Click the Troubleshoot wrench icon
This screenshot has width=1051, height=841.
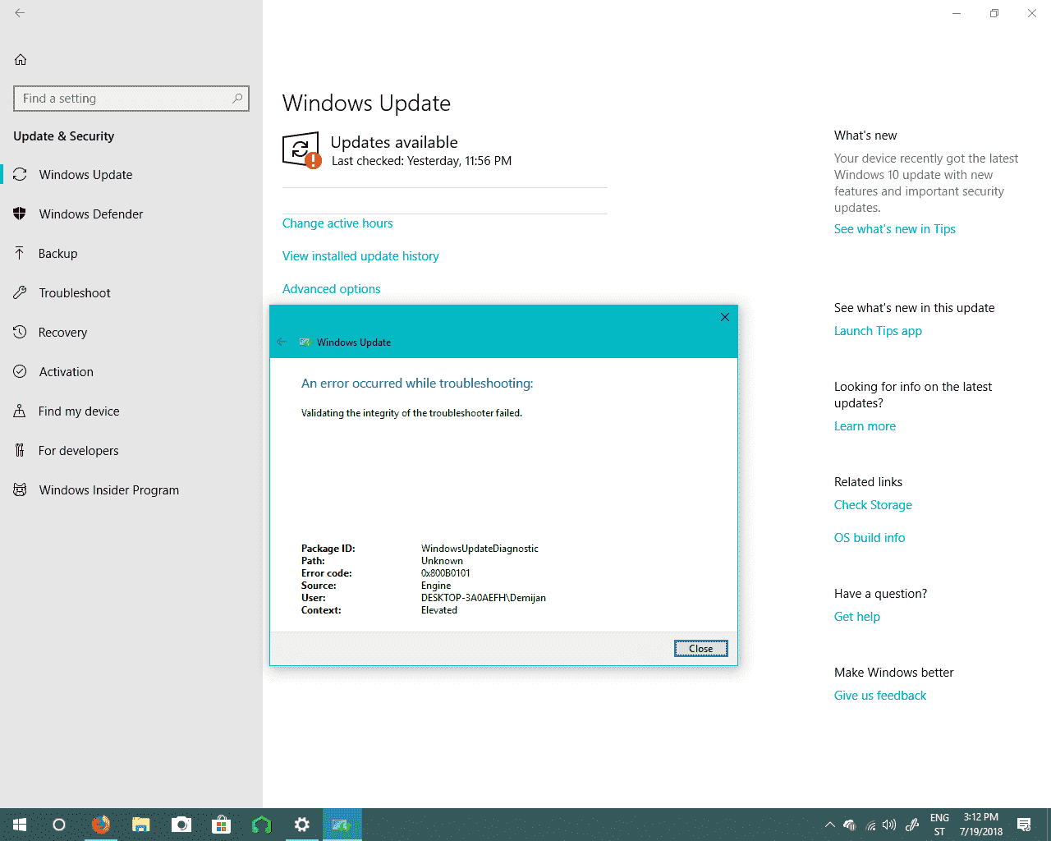[x=20, y=292]
